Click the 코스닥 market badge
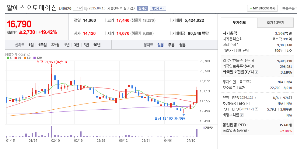 (x=78, y=8)
